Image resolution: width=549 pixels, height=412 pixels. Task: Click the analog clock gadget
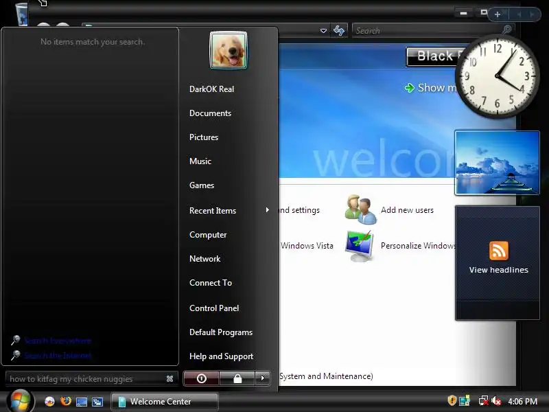click(x=497, y=76)
